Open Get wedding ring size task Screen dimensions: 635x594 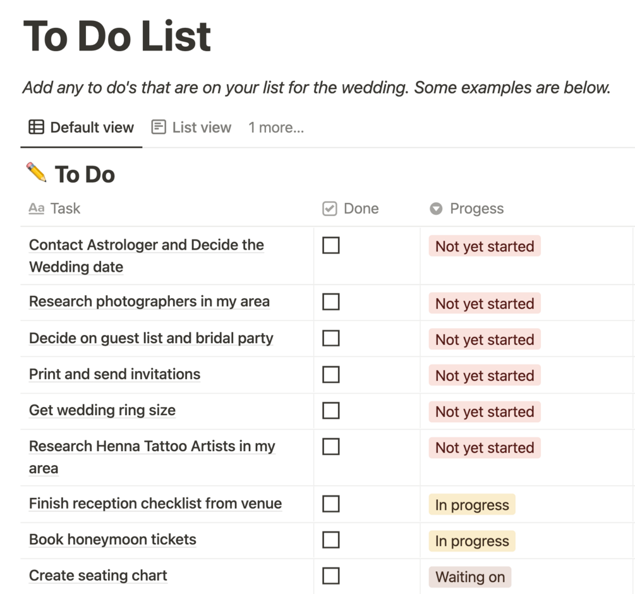pyautogui.click(x=102, y=410)
